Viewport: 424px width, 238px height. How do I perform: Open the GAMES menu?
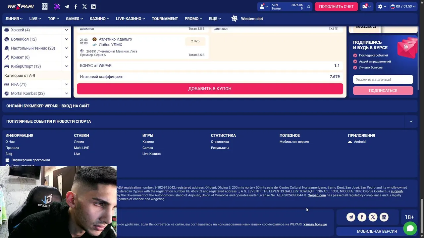(x=74, y=19)
